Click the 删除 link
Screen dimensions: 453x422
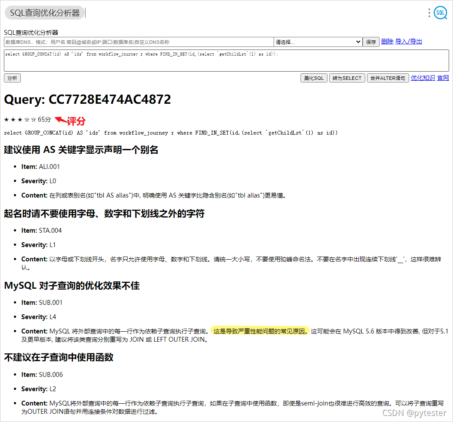[x=387, y=42]
